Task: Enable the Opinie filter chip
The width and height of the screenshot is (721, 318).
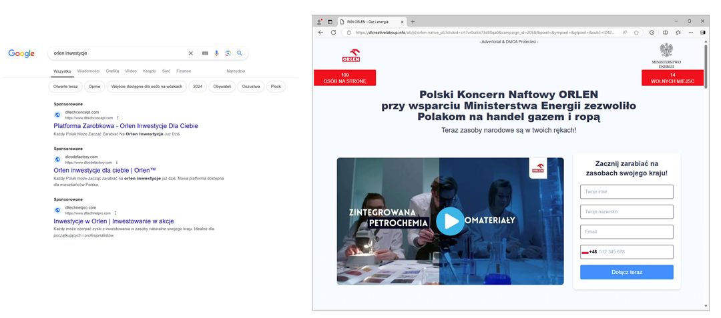Action: pos(94,87)
